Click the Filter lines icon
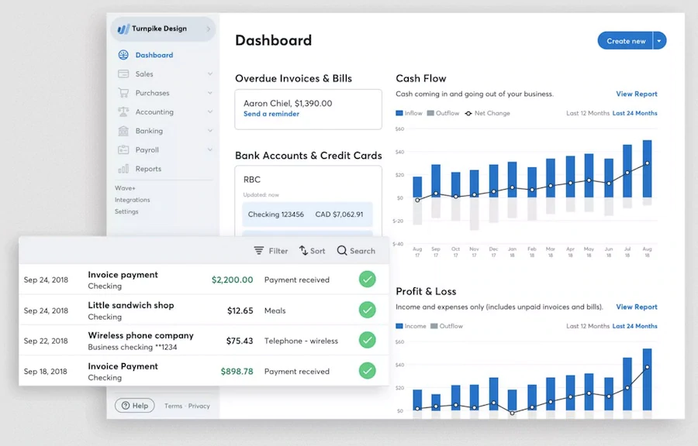 tap(258, 251)
